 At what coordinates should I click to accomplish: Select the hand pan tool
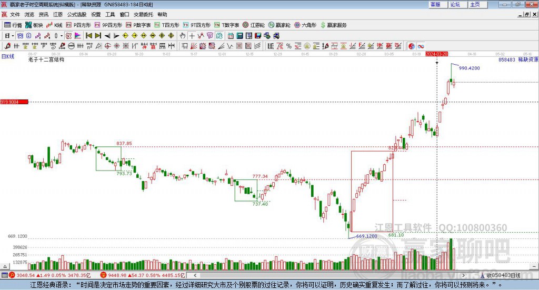(183, 36)
